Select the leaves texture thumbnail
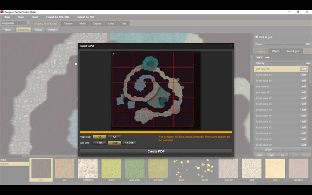312x195 pixels. pos(181,168)
